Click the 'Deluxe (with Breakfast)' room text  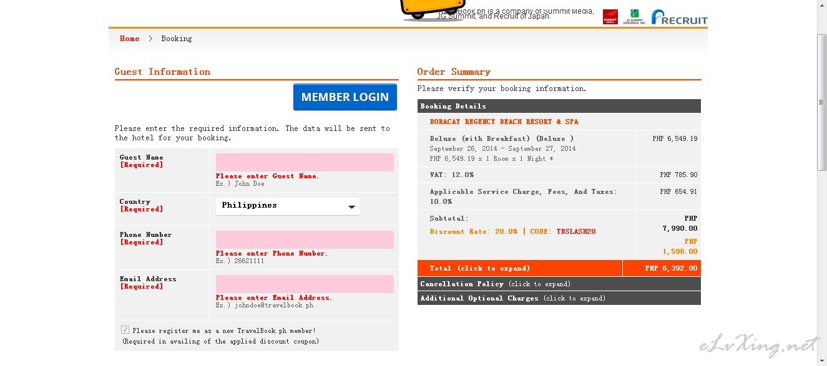click(502, 138)
